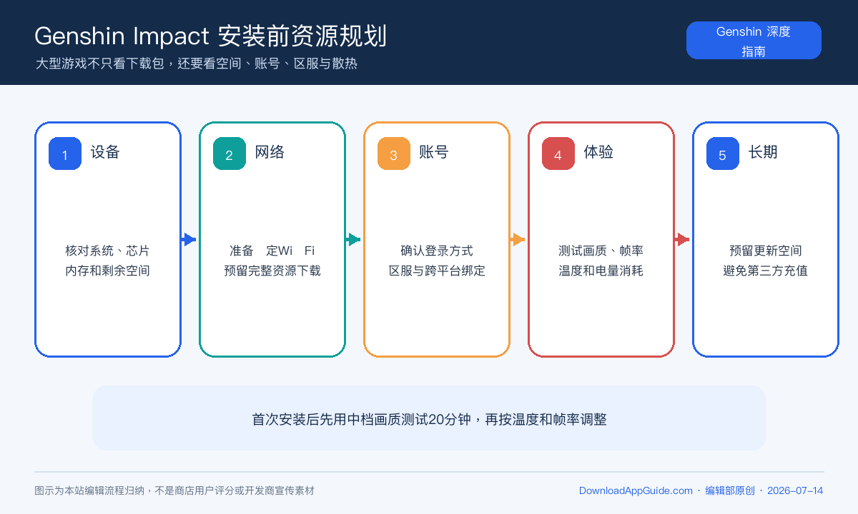Click the Genshin 深度指南 badge button
Screen dimensions: 858x514
[x=754, y=41]
